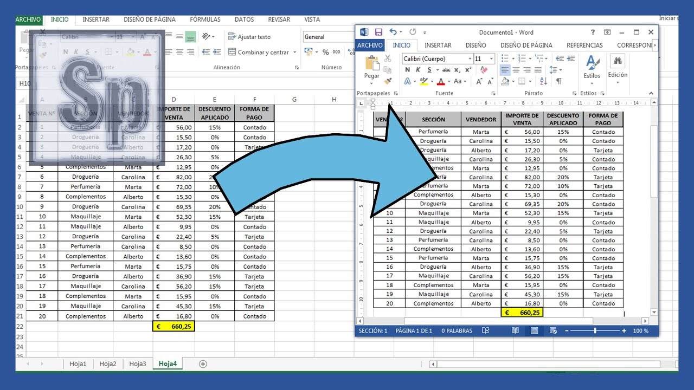This screenshot has height=390, width=694.
Task: Click the Redo icon in Word's title bar
Action: 413,32
